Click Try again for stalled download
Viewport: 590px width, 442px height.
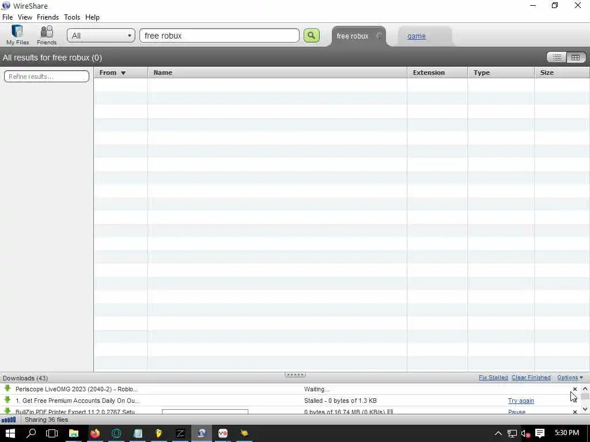[x=521, y=401]
